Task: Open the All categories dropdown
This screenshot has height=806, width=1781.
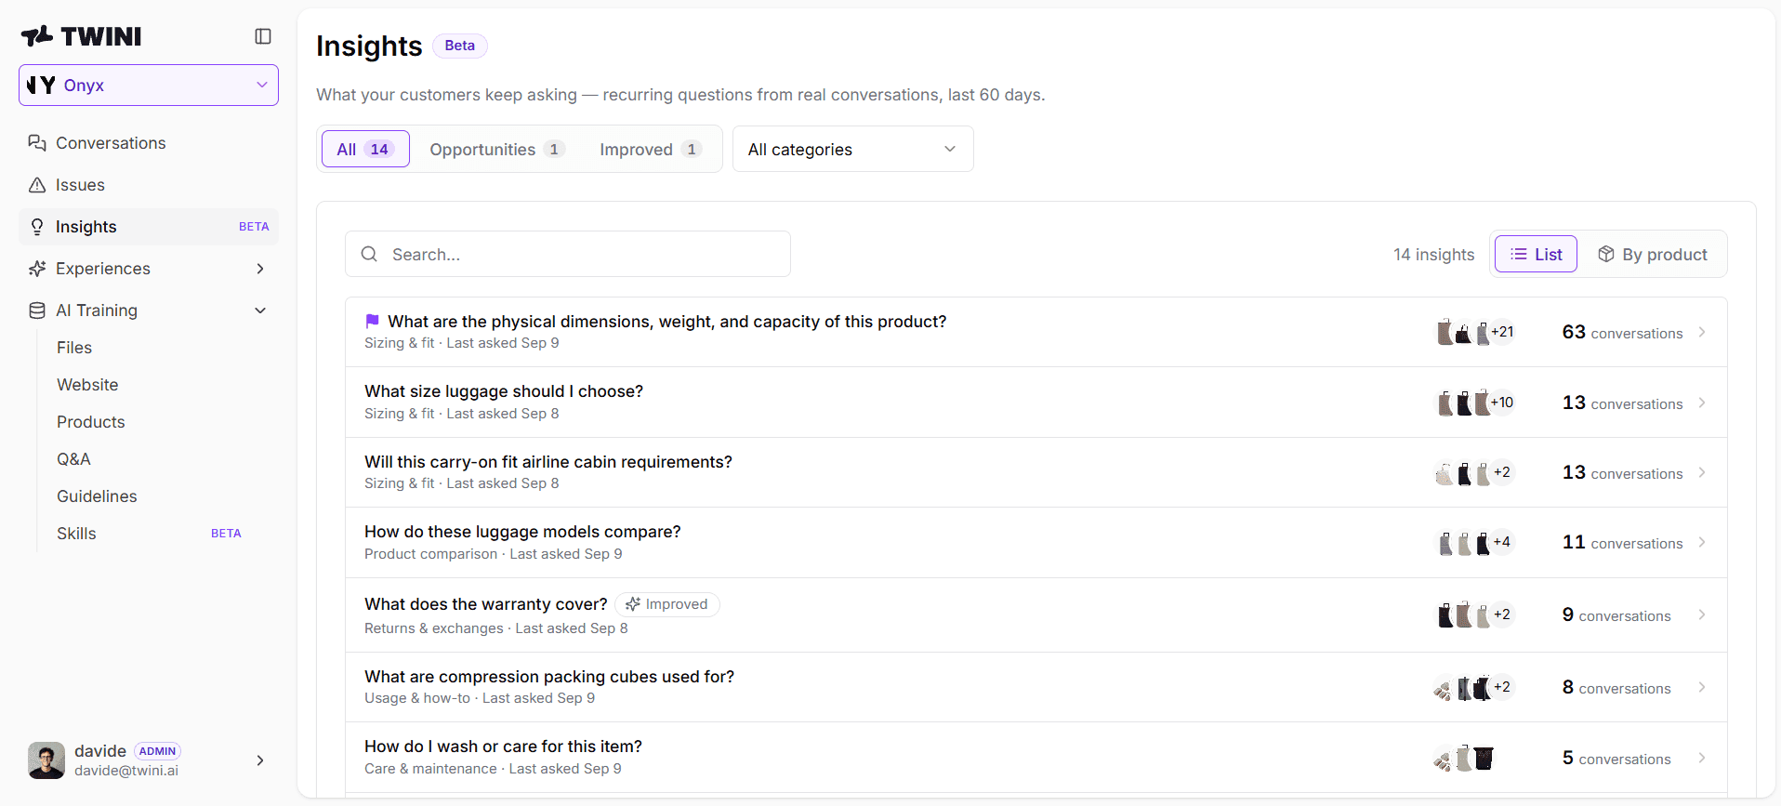Action: coord(852,149)
